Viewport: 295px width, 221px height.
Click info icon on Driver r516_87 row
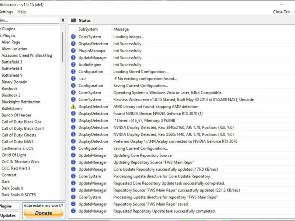(73, 120)
